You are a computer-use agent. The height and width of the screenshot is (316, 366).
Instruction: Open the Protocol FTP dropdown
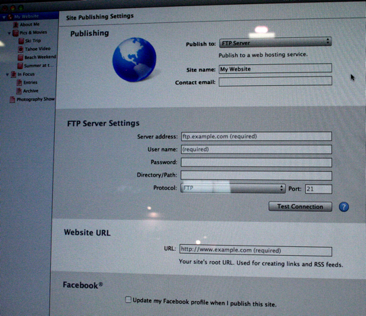coord(233,188)
